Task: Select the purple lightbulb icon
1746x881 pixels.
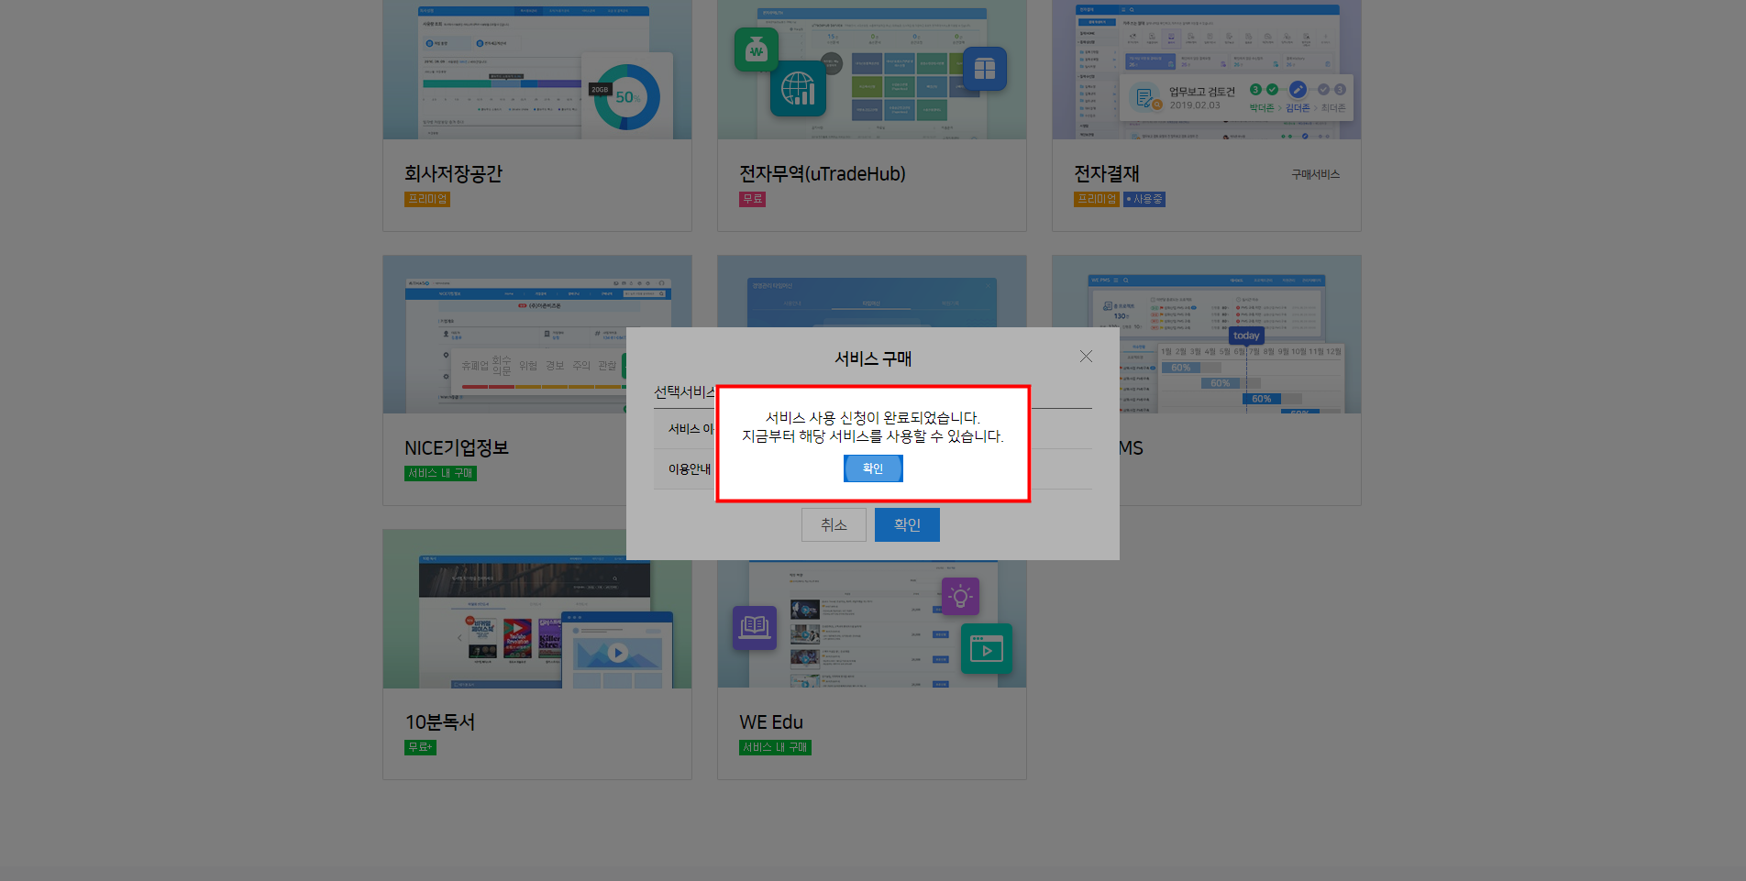Action: tap(960, 597)
